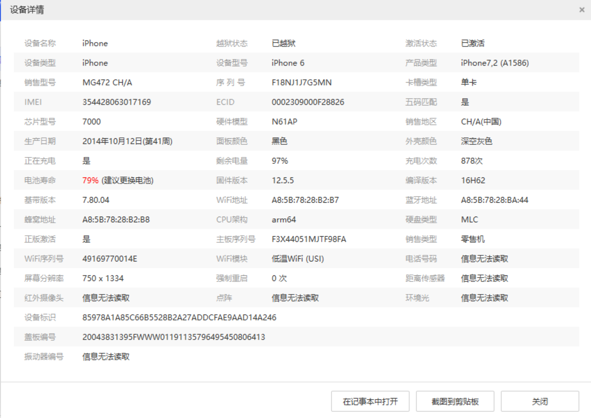591x418 pixels.
Task: Click the disk type value MLC
Action: [x=470, y=220]
